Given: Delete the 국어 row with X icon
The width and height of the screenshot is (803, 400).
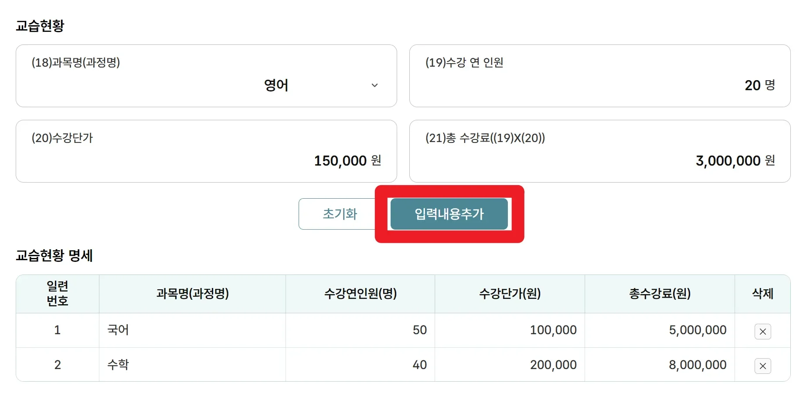Looking at the screenshot, I should point(762,332).
